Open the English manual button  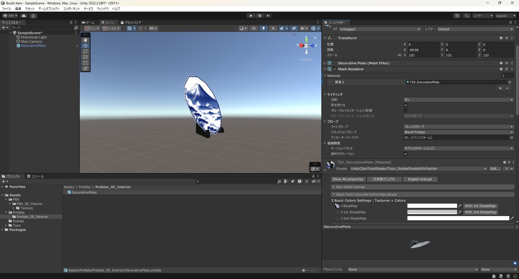click(x=420, y=179)
